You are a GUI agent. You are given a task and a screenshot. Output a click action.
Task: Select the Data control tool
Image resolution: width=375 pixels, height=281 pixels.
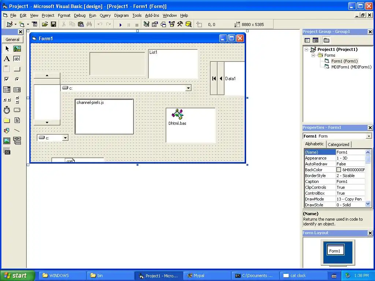[17, 141]
